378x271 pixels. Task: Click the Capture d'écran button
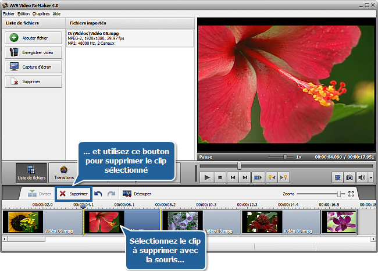coord(33,67)
